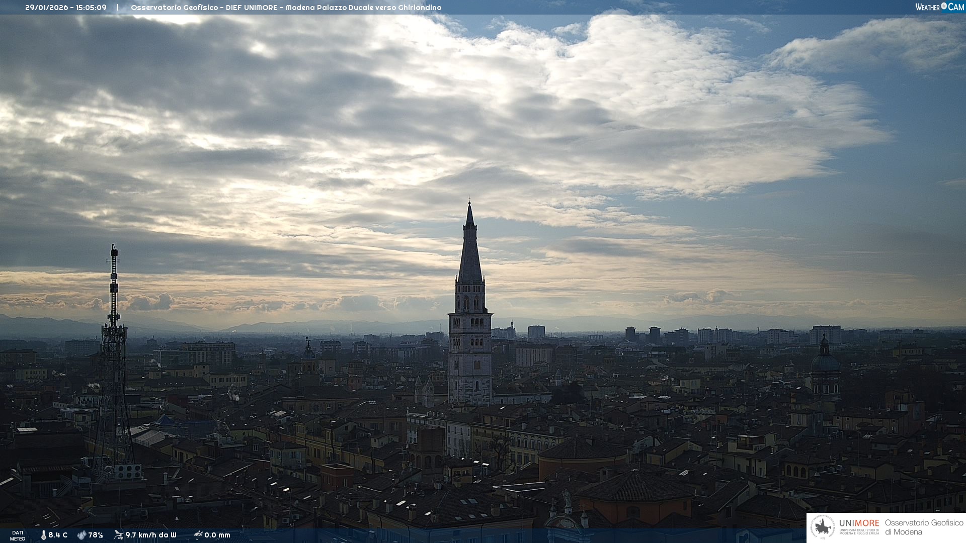Click the 9.7 km/h da W wind reading

[151, 535]
